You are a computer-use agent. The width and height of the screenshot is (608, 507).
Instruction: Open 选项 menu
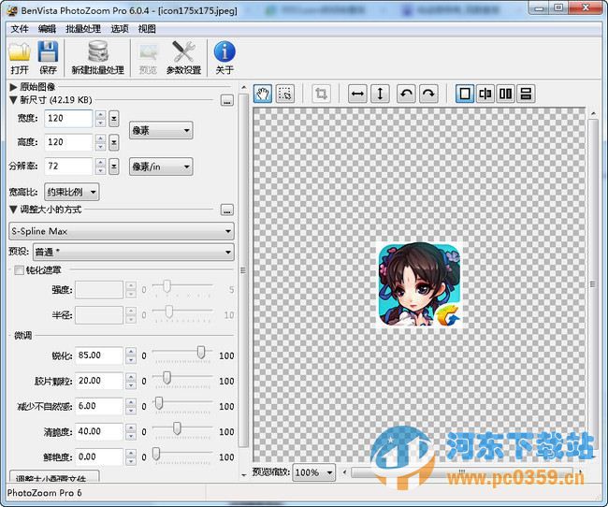[120, 29]
